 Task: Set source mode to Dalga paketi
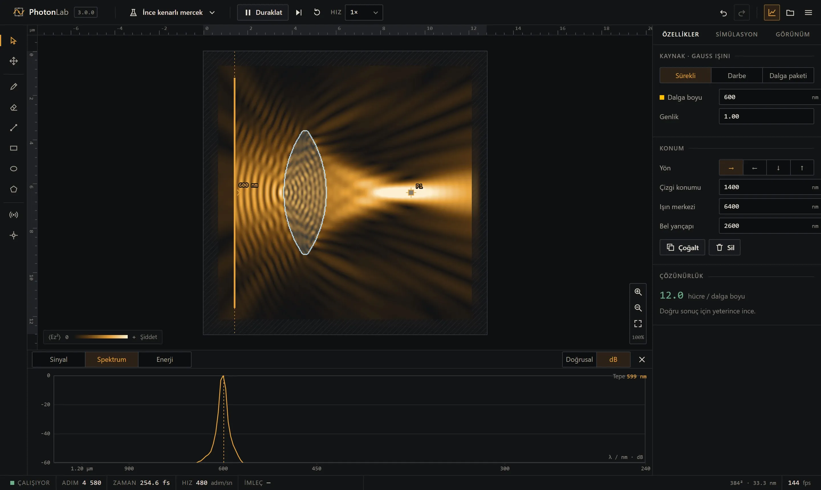[x=788, y=75]
